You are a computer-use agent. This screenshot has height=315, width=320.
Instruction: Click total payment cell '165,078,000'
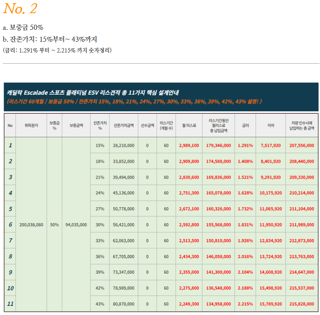219,193
